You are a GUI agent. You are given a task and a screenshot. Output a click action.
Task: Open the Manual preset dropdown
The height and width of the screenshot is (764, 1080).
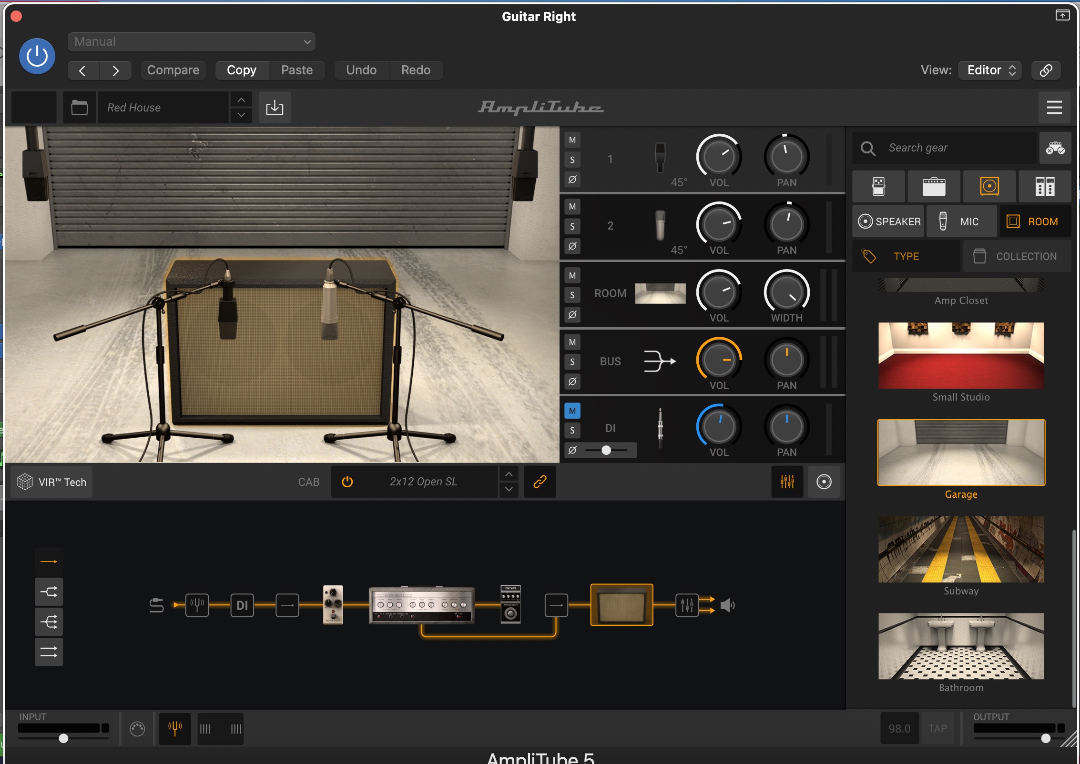click(x=191, y=42)
